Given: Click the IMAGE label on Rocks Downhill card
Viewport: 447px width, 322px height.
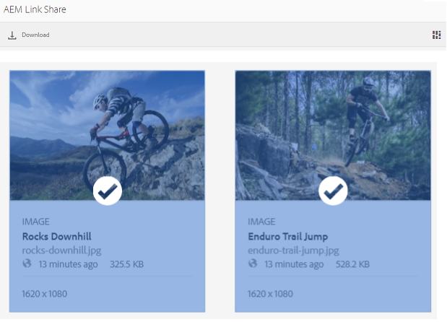Looking at the screenshot, I should point(36,222).
